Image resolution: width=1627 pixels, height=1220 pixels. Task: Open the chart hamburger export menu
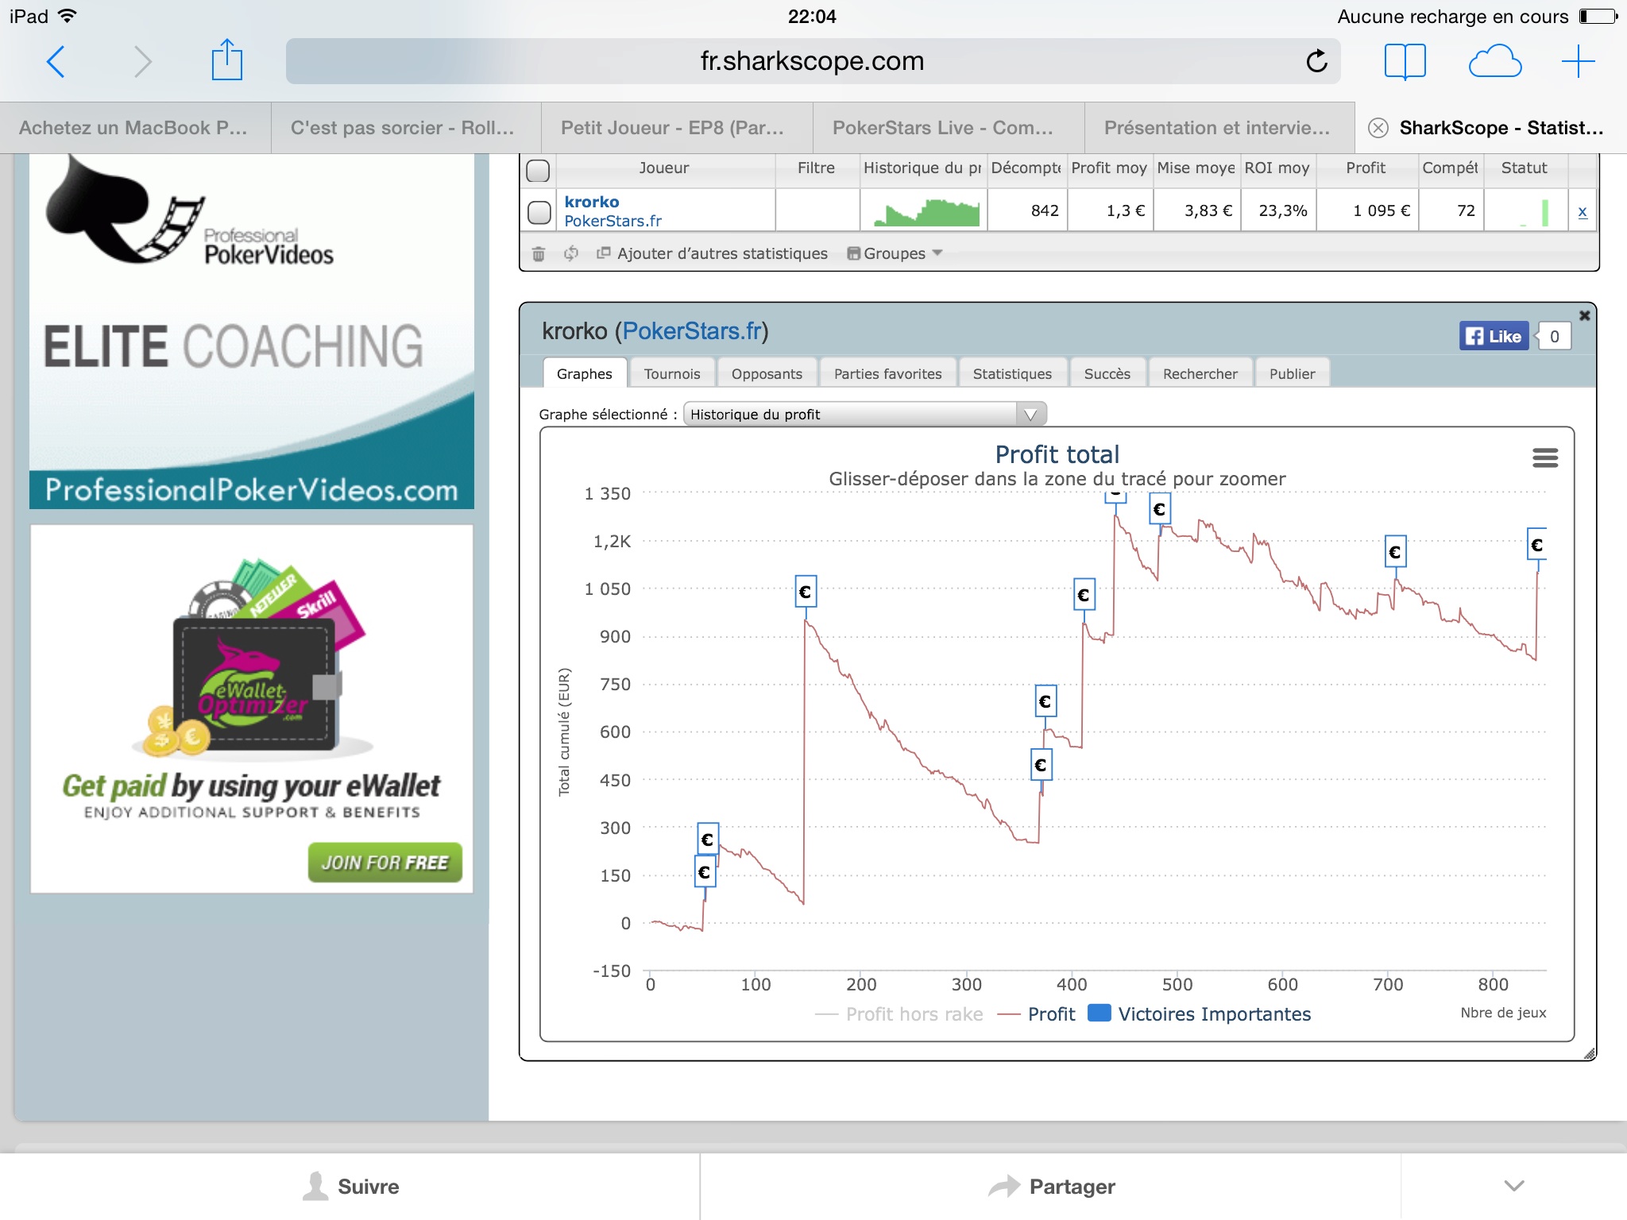coord(1544,457)
